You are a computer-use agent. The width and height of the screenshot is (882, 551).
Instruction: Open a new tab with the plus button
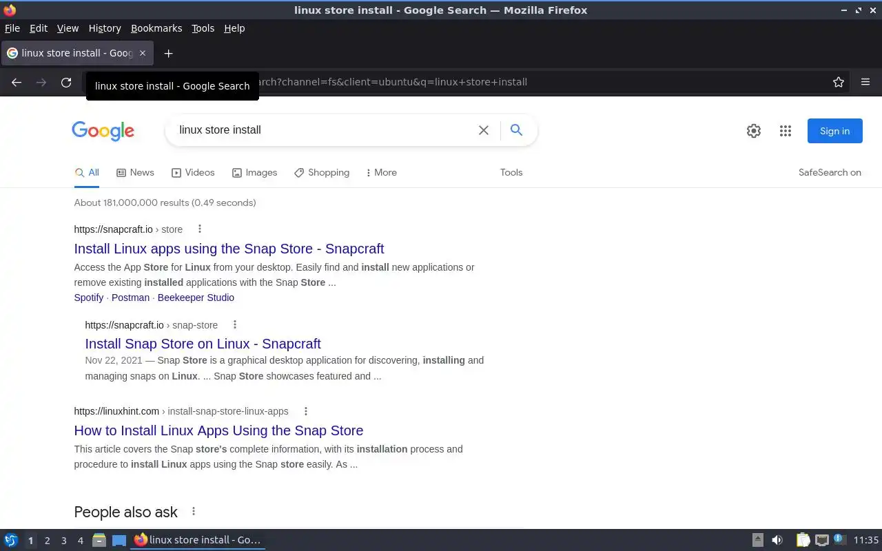[168, 53]
